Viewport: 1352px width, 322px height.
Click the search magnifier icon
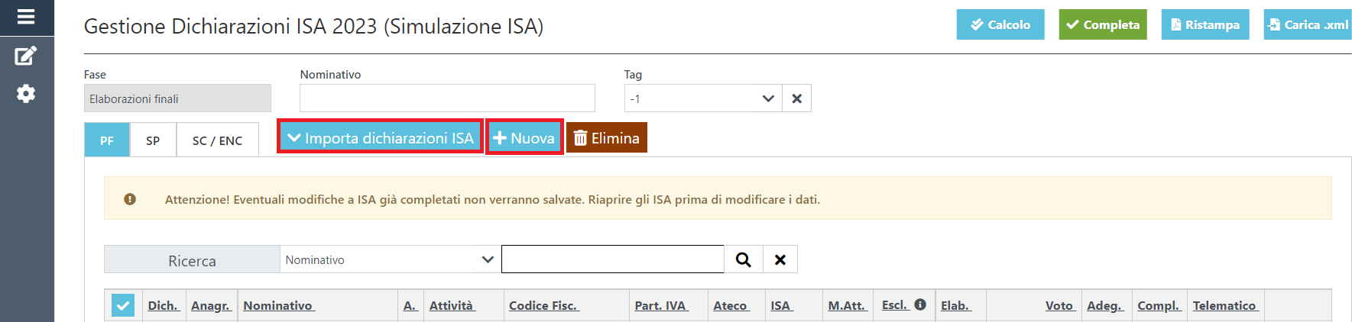point(743,259)
